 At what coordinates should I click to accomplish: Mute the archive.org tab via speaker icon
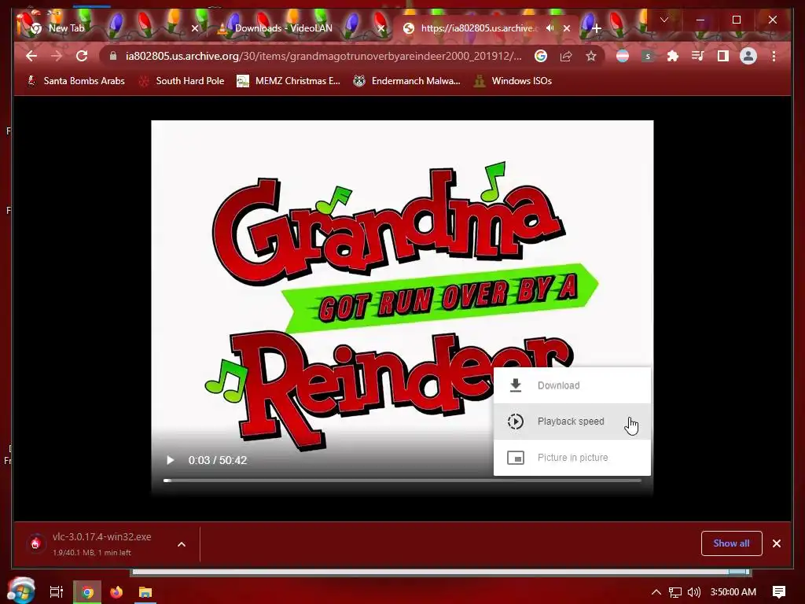(550, 28)
